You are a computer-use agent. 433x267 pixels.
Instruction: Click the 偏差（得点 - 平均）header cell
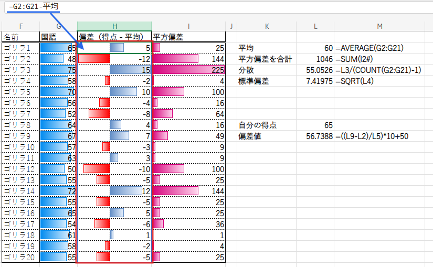pos(114,37)
